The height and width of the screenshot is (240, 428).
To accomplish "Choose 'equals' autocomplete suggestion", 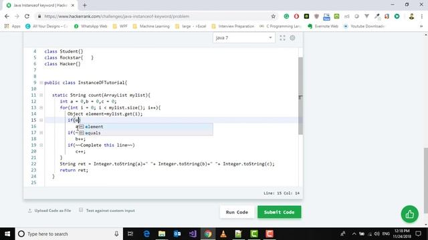I will [146, 133].
